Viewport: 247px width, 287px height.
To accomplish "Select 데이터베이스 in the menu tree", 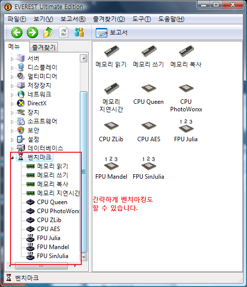I will click(x=45, y=148).
